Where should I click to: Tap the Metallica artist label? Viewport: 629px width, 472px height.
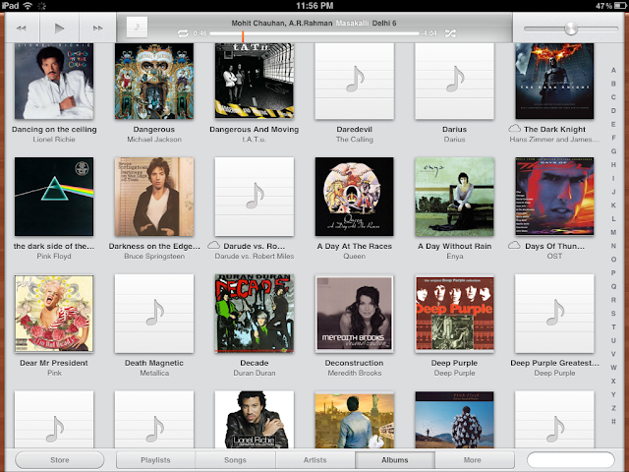[154, 373]
